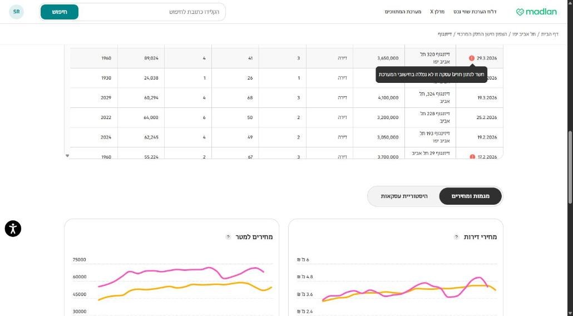Click price cell 3,650,000

tap(388, 58)
